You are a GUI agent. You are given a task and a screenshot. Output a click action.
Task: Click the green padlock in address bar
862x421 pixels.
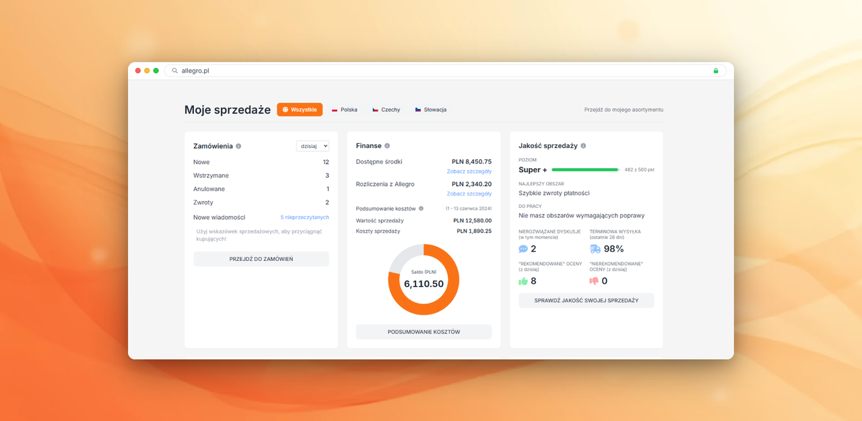pyautogui.click(x=716, y=71)
